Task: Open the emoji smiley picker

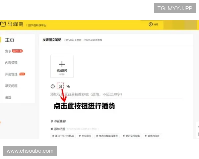Action: 53,86
